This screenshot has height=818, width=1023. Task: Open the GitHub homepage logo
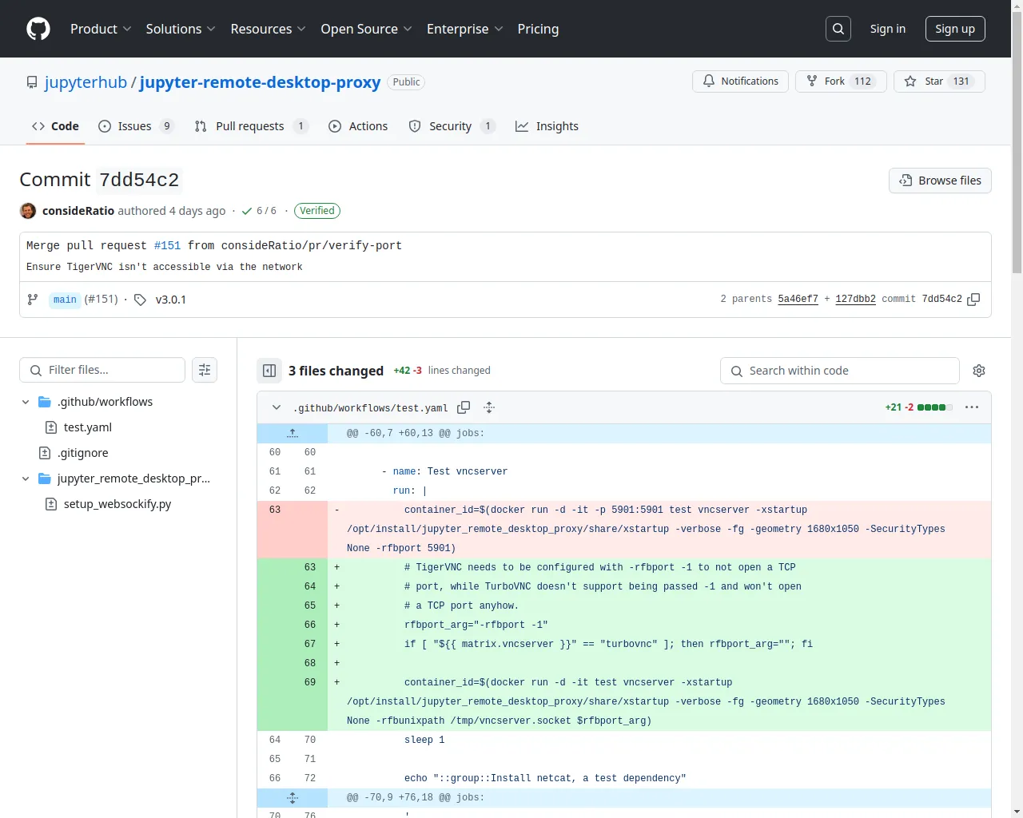click(x=38, y=29)
